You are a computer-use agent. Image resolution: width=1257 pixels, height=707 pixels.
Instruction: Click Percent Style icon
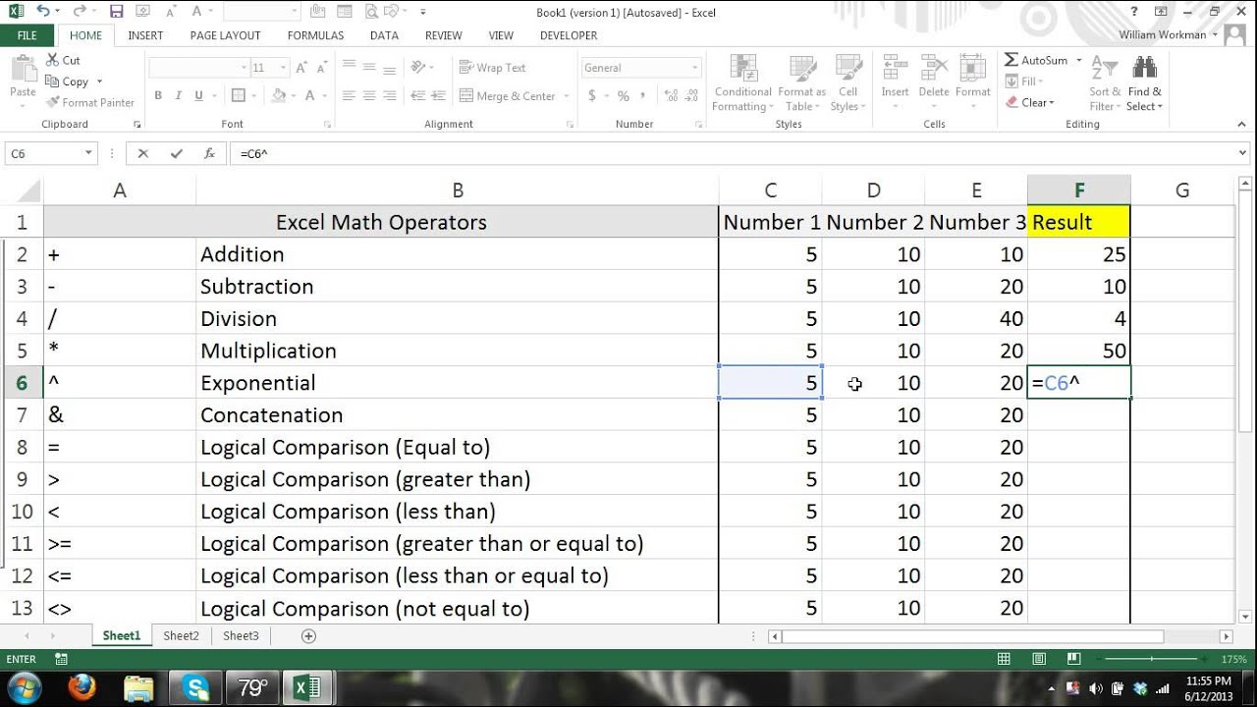pyautogui.click(x=623, y=96)
